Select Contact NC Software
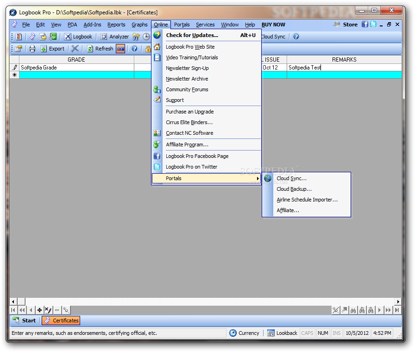The image size is (415, 352). pos(207,133)
